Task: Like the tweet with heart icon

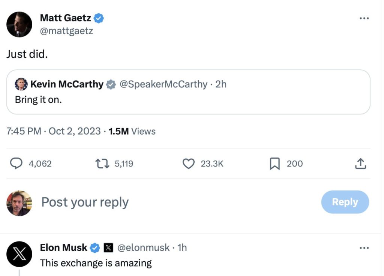Action: (x=189, y=163)
